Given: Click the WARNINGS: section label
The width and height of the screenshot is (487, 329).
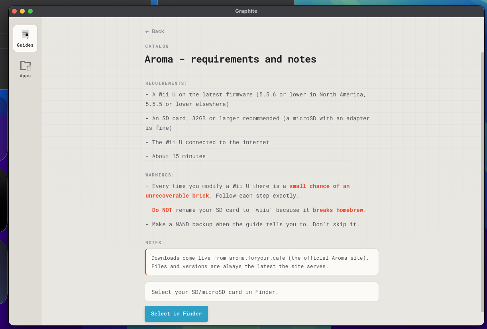Looking at the screenshot, I should tap(160, 175).
